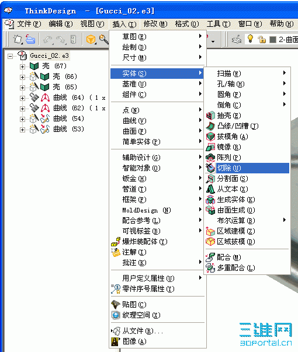This screenshot has height=352, width=298.
Task: Click the light bulb layer visibility icon
Action: (x=250, y=39)
